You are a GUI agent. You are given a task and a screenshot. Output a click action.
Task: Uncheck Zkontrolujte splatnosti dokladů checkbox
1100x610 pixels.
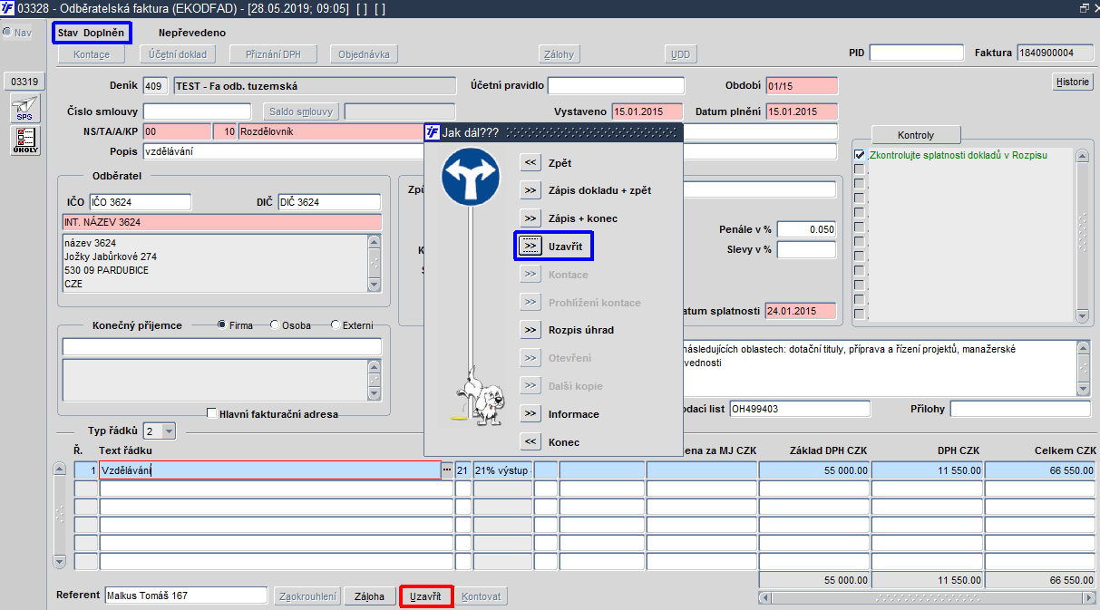[860, 155]
